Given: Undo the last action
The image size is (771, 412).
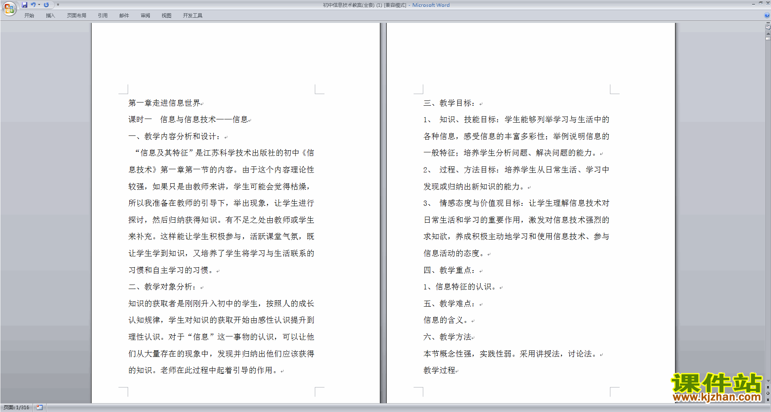Looking at the screenshot, I should point(33,5).
